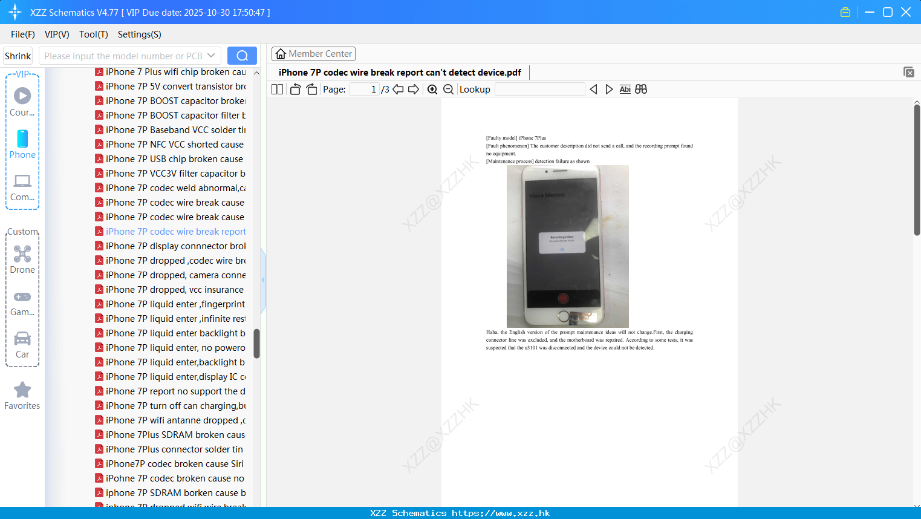Open iphone 7P SDRAM borken cause file
This screenshot has height=519, width=921.
coord(171,493)
